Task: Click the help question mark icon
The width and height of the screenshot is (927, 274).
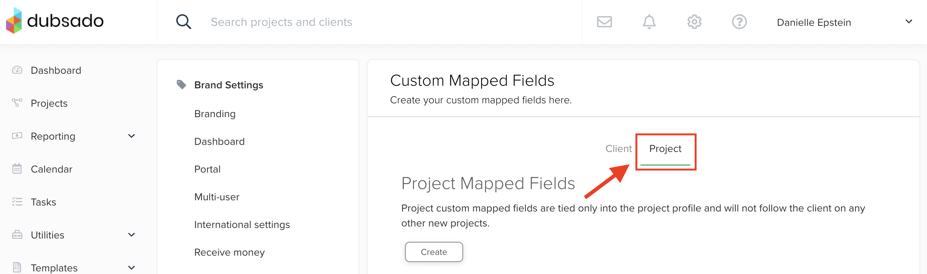Action: 739,22
